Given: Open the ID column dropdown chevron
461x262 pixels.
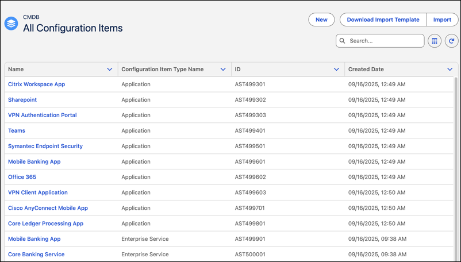Looking at the screenshot, I should (x=337, y=70).
